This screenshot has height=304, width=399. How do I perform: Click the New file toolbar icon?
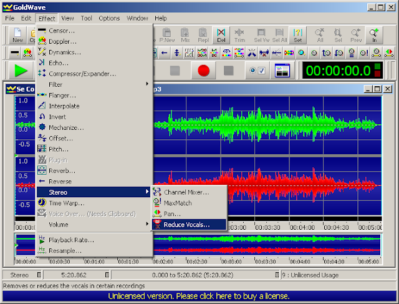pos(17,35)
